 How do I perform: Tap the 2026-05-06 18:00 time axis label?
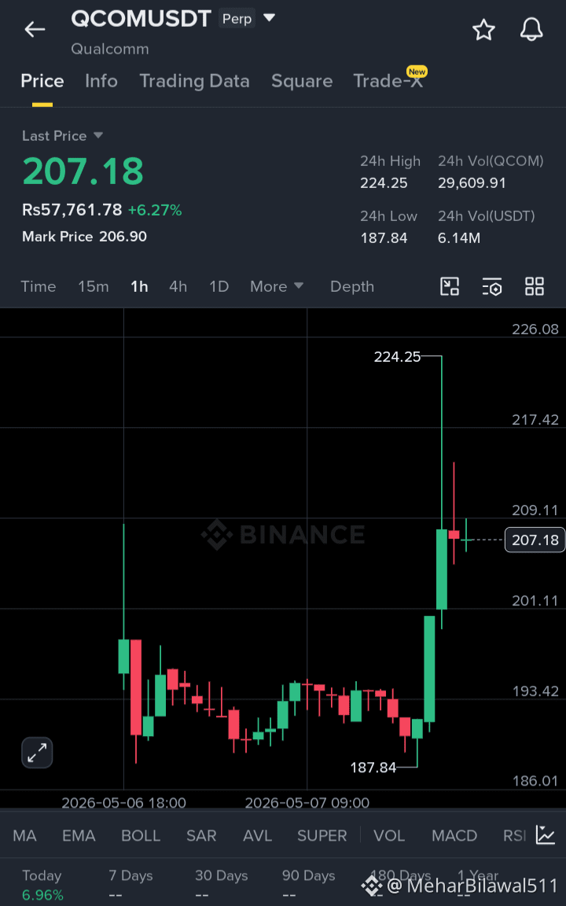(x=123, y=802)
